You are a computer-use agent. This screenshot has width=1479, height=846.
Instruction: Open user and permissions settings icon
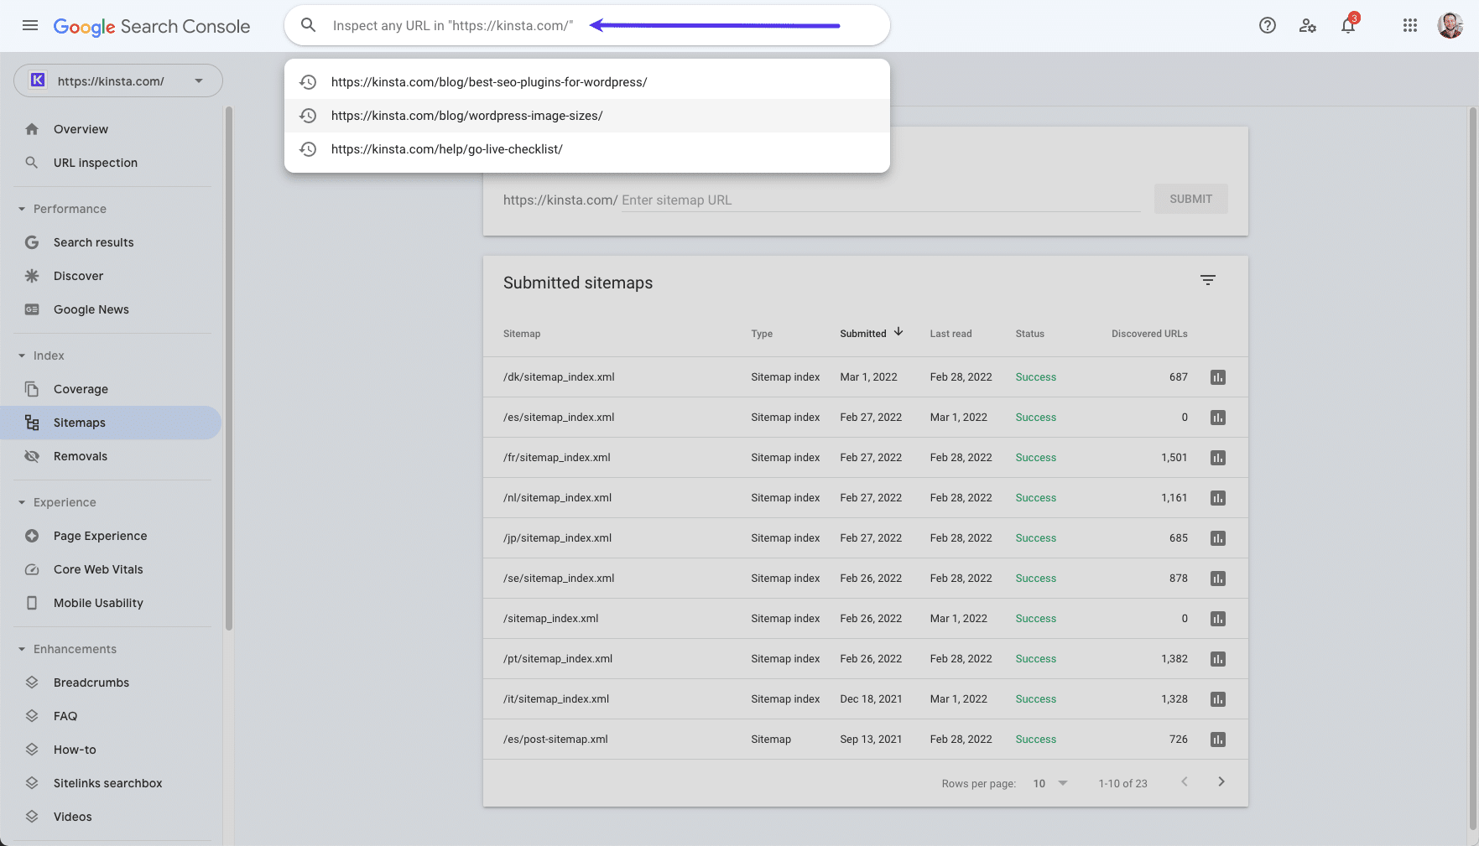coord(1307,25)
